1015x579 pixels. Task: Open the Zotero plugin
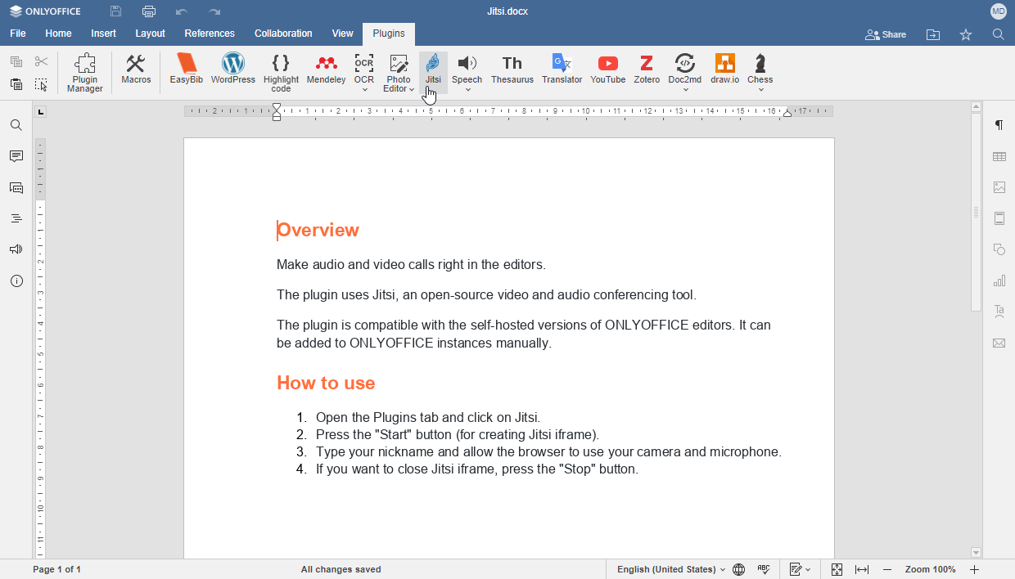tap(647, 70)
